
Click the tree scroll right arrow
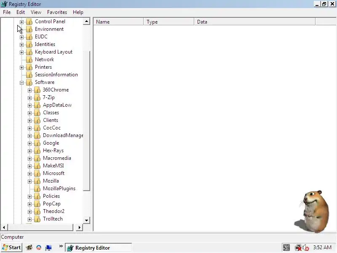coord(79,227)
